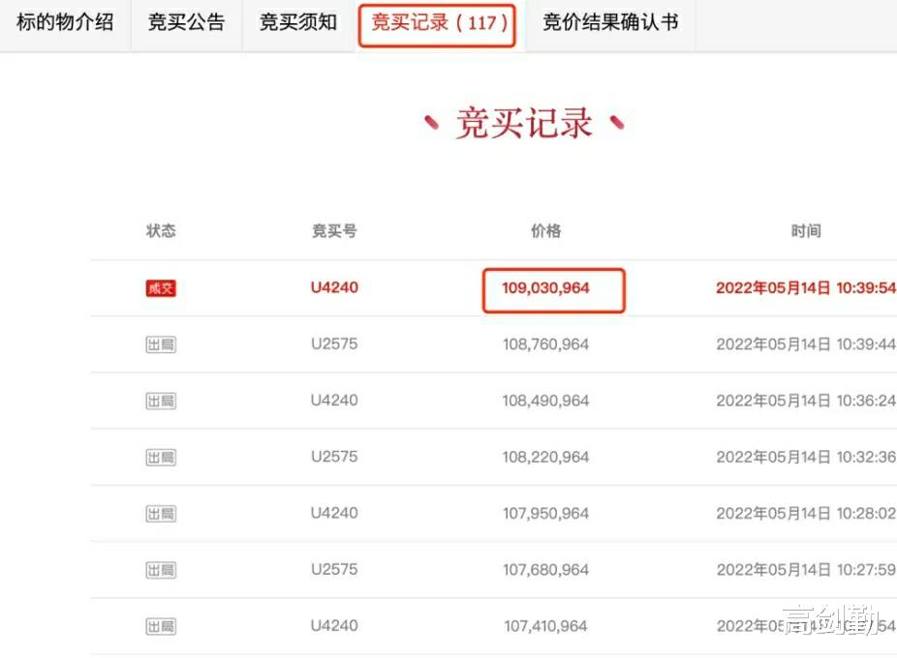The image size is (897, 658).
Task: Click the 竞买记录 page title decoration
Action: click(523, 121)
